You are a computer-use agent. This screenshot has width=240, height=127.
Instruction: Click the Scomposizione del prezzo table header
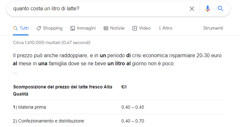click(63, 90)
